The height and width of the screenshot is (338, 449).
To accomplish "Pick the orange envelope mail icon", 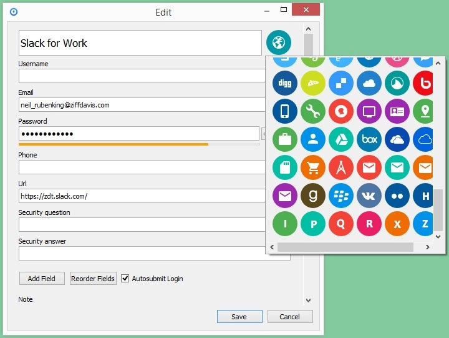I will 423,167.
